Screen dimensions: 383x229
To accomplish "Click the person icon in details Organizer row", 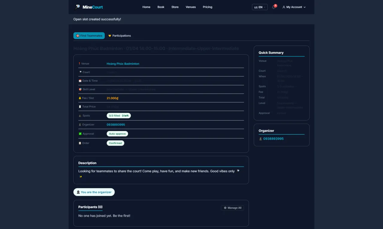I will click(x=80, y=125).
